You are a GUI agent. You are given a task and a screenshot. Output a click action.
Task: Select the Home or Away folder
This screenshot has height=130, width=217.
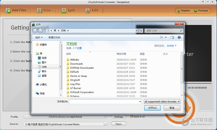point(77,76)
